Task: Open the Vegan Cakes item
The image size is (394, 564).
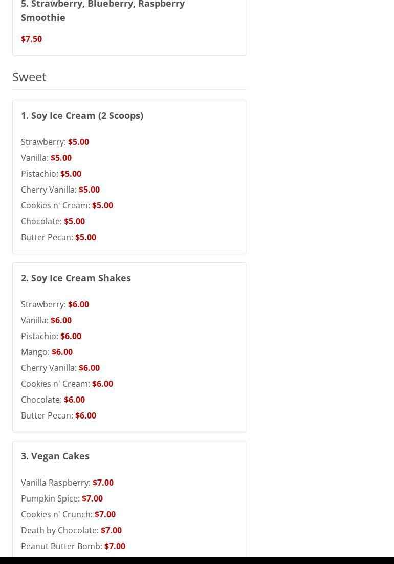Action: pyautogui.click(x=55, y=456)
